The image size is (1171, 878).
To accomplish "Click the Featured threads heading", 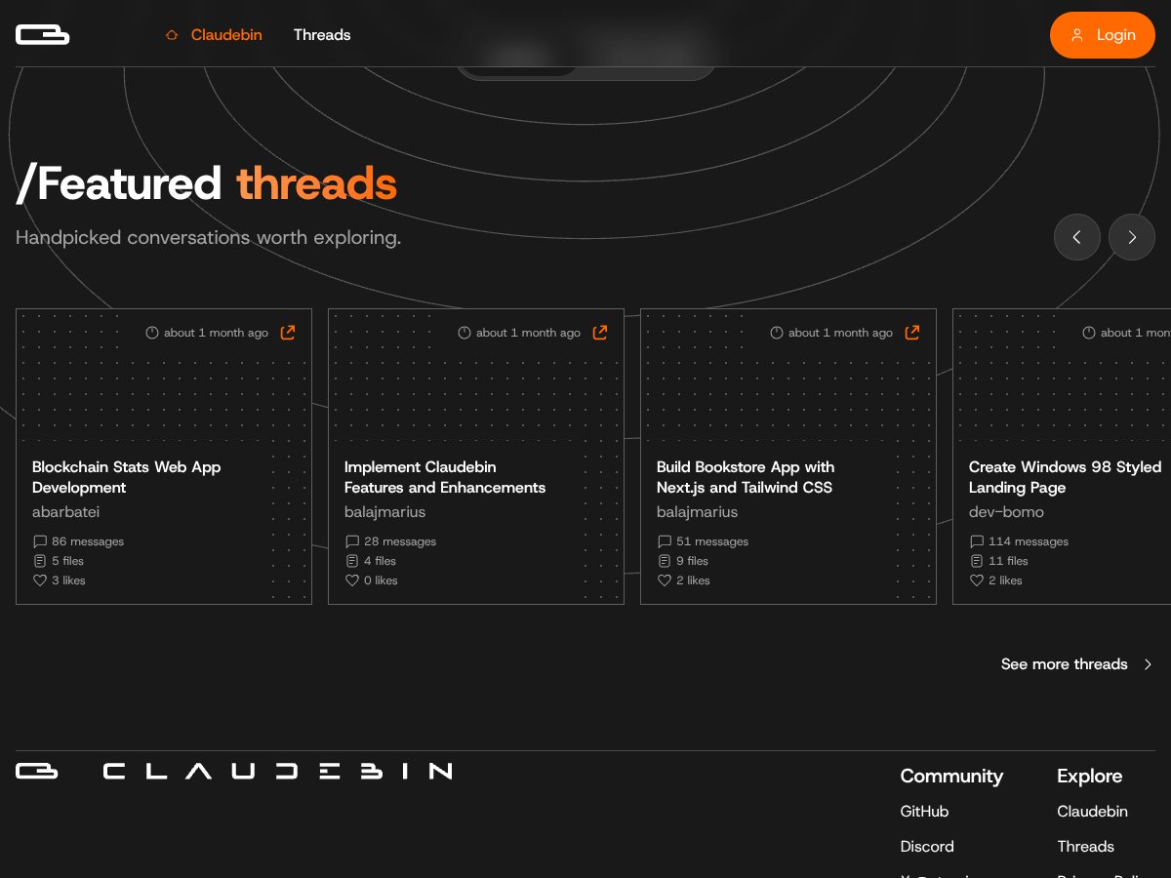I will 206,183.
